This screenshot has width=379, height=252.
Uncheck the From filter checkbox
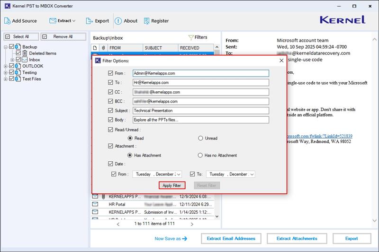pyautogui.click(x=110, y=73)
